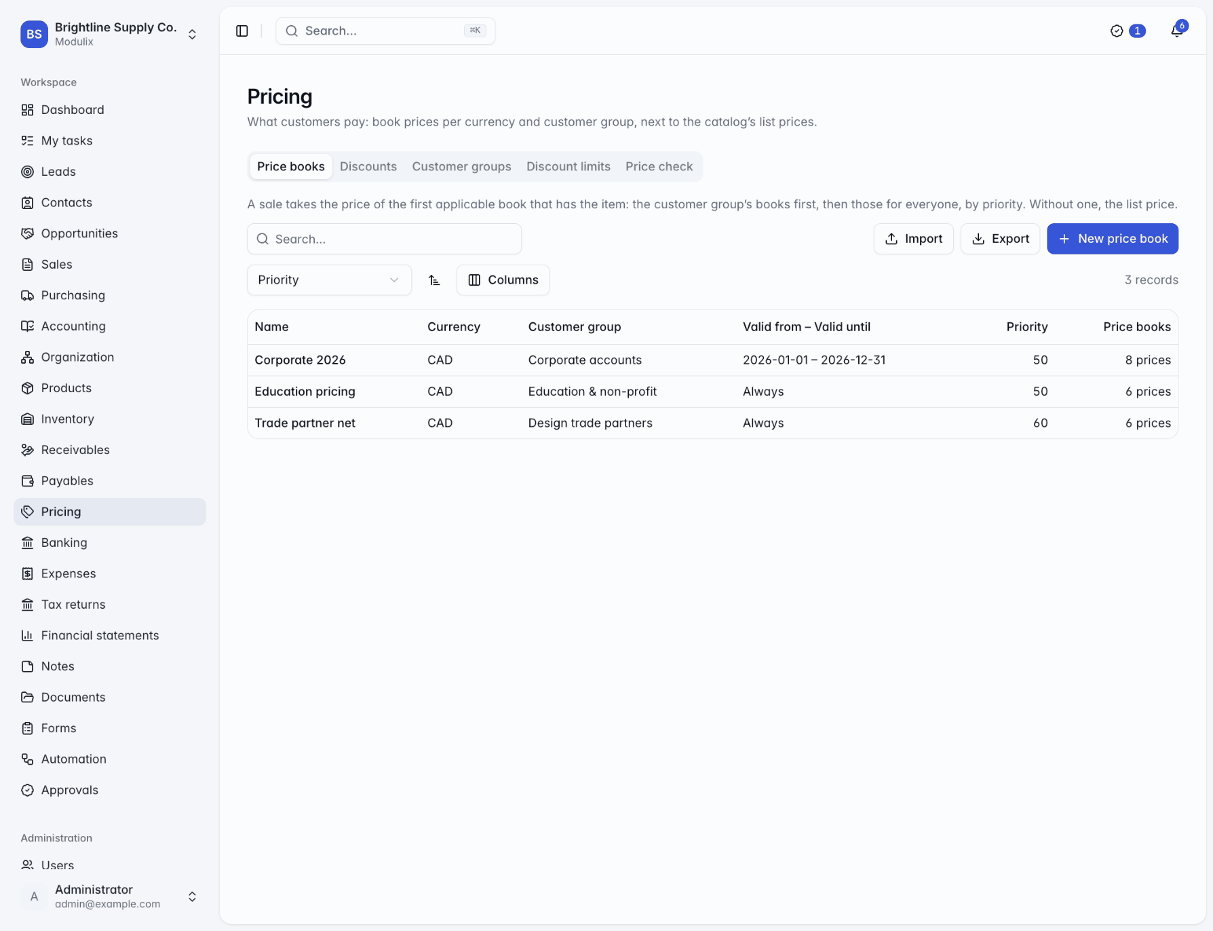Viewport: 1213px width, 931px height.
Task: Open the Price check tab
Action: coord(659,167)
